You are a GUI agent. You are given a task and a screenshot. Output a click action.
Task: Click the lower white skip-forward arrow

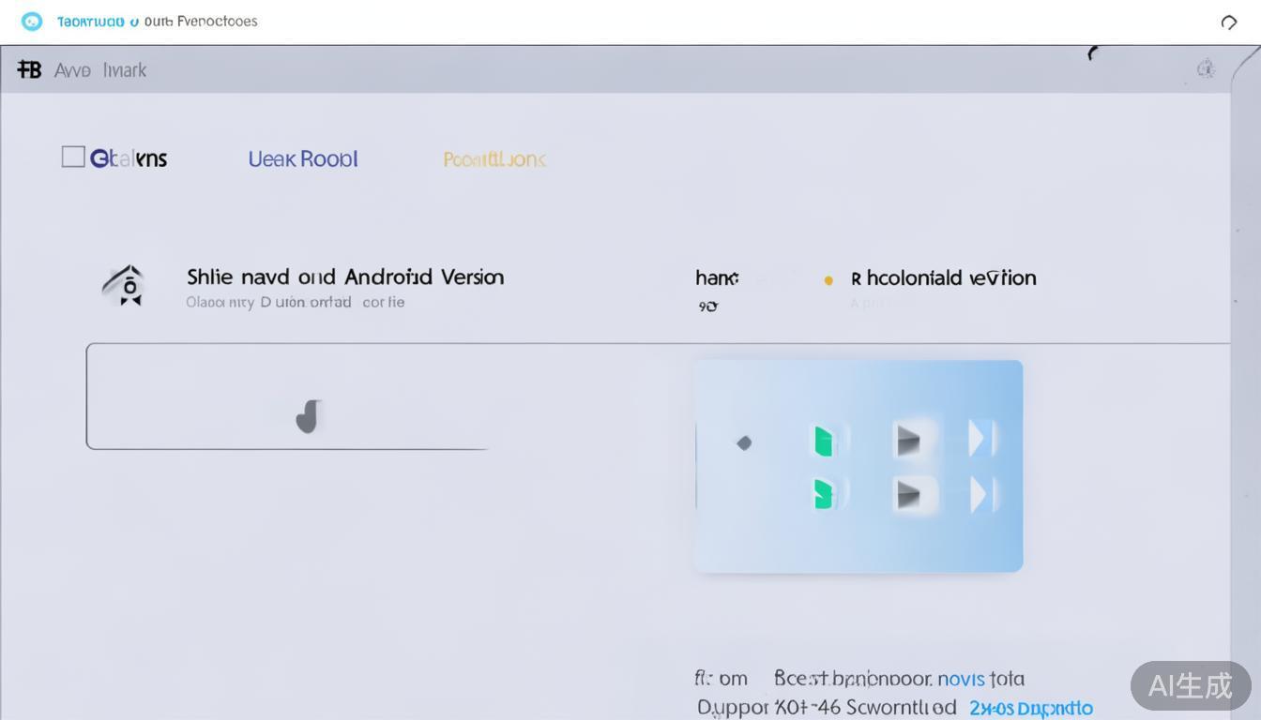(x=980, y=494)
